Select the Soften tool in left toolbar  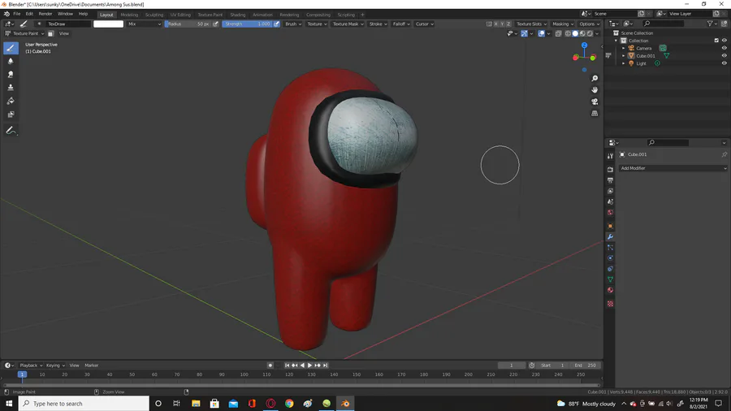click(11, 61)
